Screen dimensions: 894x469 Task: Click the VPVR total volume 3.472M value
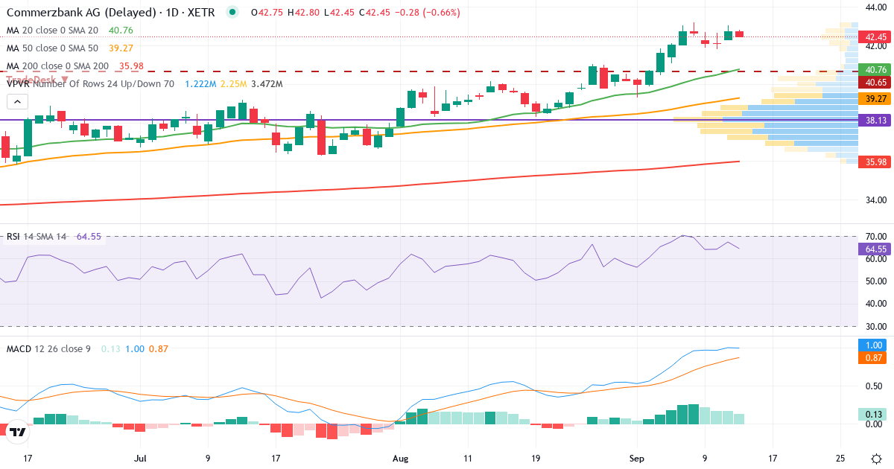(x=267, y=84)
